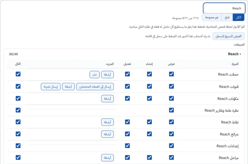Toggle عرض checkbox for شرائح Reach

[171, 134]
